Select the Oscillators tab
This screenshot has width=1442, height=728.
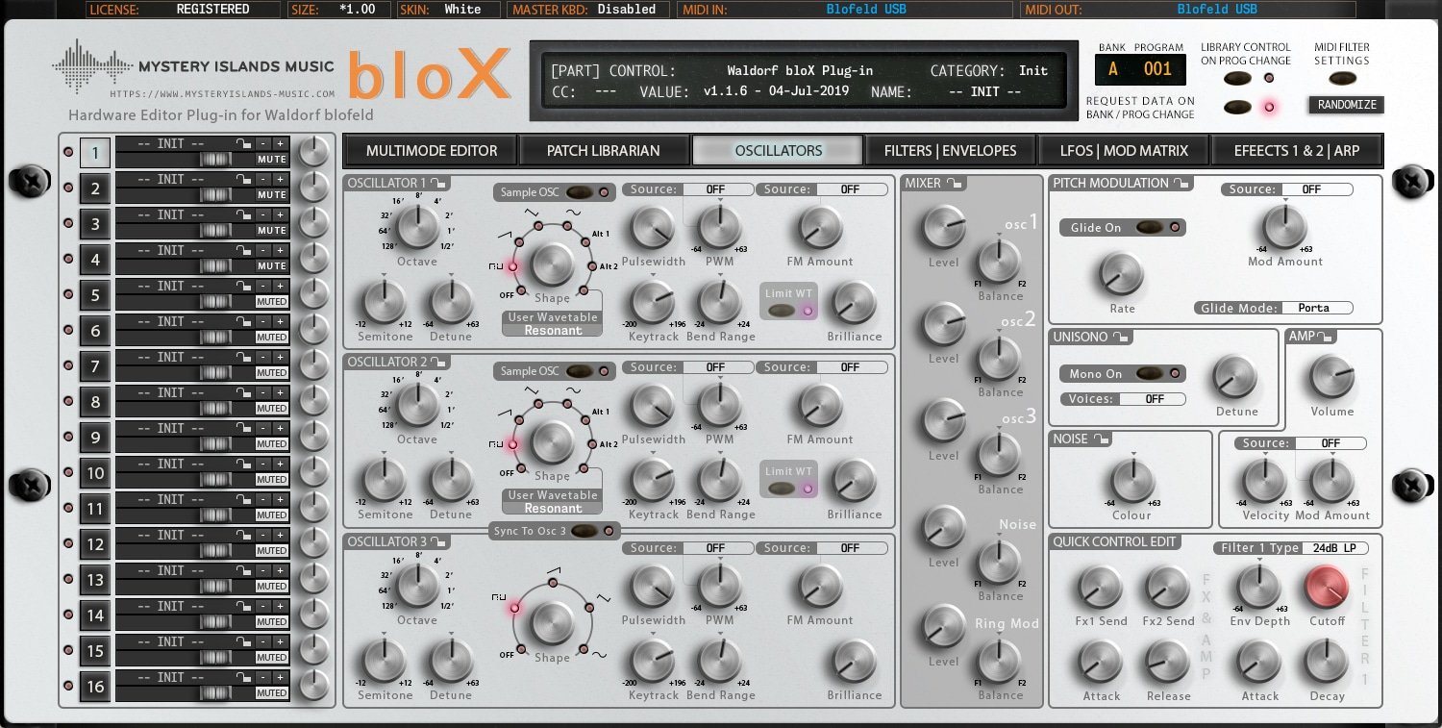[x=778, y=150]
